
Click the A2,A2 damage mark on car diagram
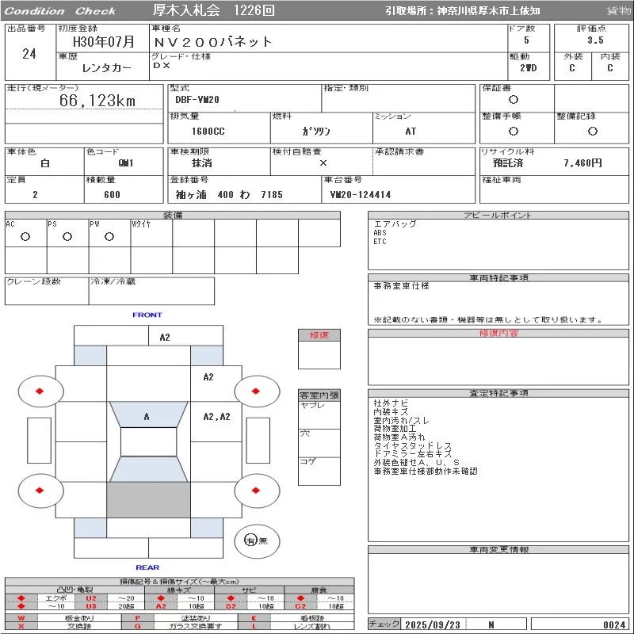(216, 417)
